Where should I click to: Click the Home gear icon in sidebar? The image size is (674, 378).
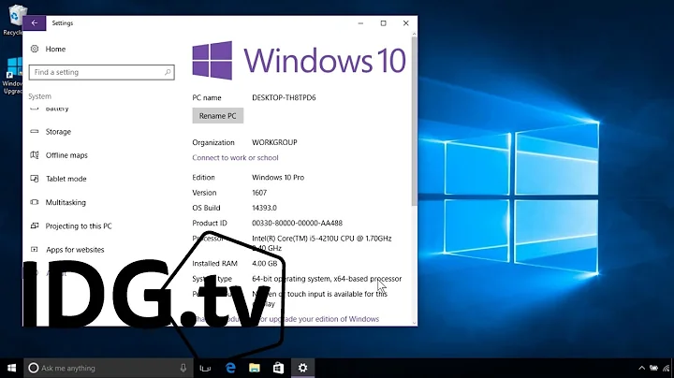[35, 49]
